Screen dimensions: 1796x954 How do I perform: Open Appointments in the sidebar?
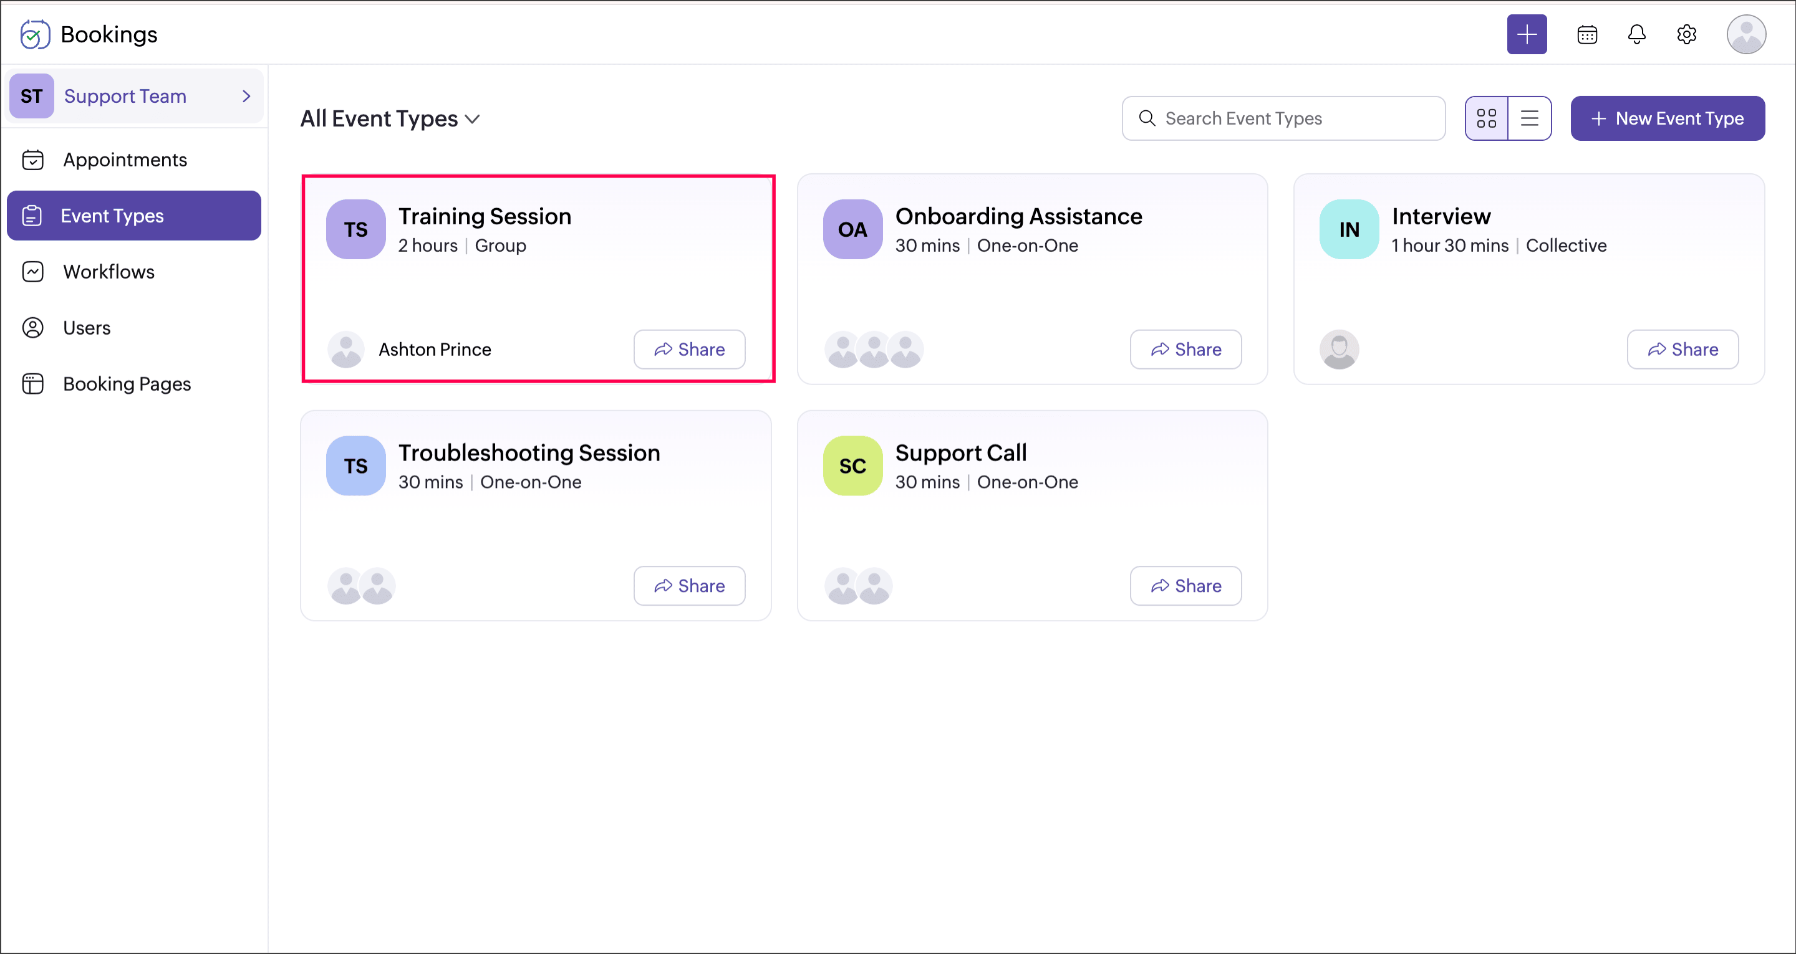click(125, 160)
